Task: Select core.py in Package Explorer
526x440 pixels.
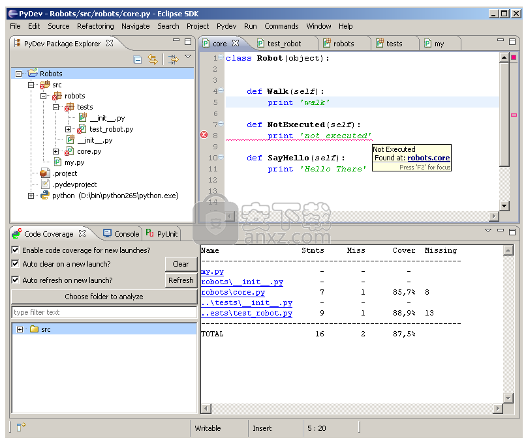Action: 89,151
